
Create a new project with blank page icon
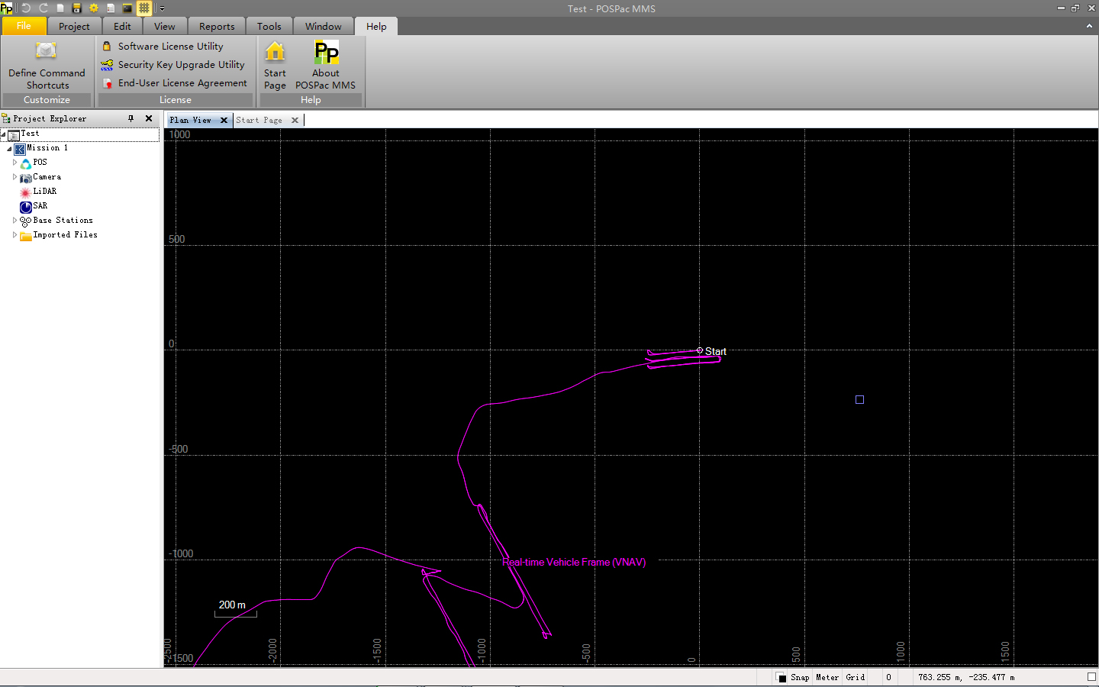(x=60, y=8)
